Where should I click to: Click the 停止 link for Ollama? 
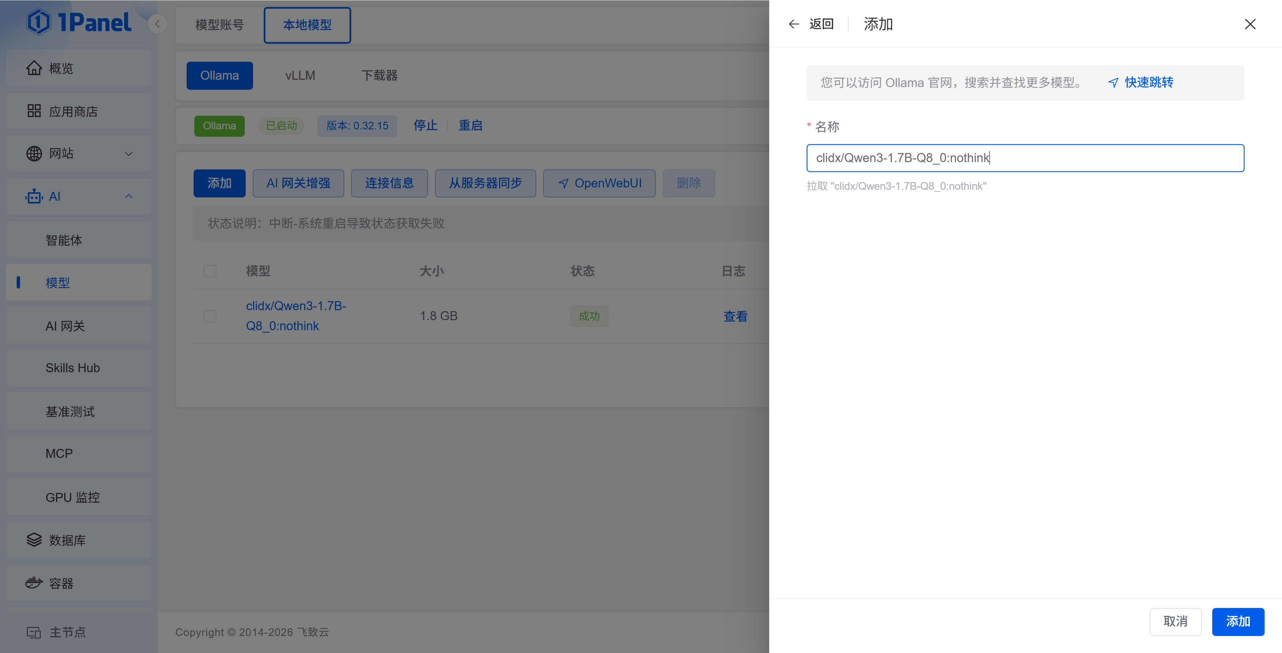pos(426,125)
